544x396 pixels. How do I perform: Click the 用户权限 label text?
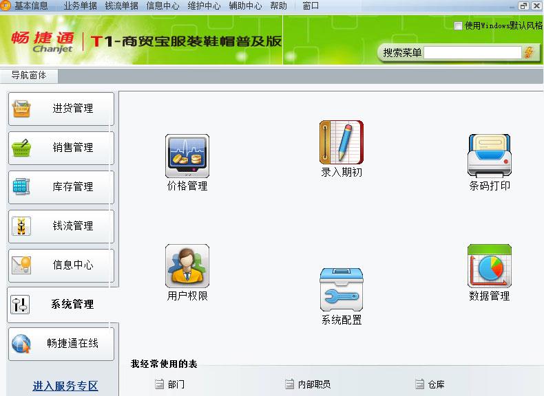pyautogui.click(x=187, y=296)
